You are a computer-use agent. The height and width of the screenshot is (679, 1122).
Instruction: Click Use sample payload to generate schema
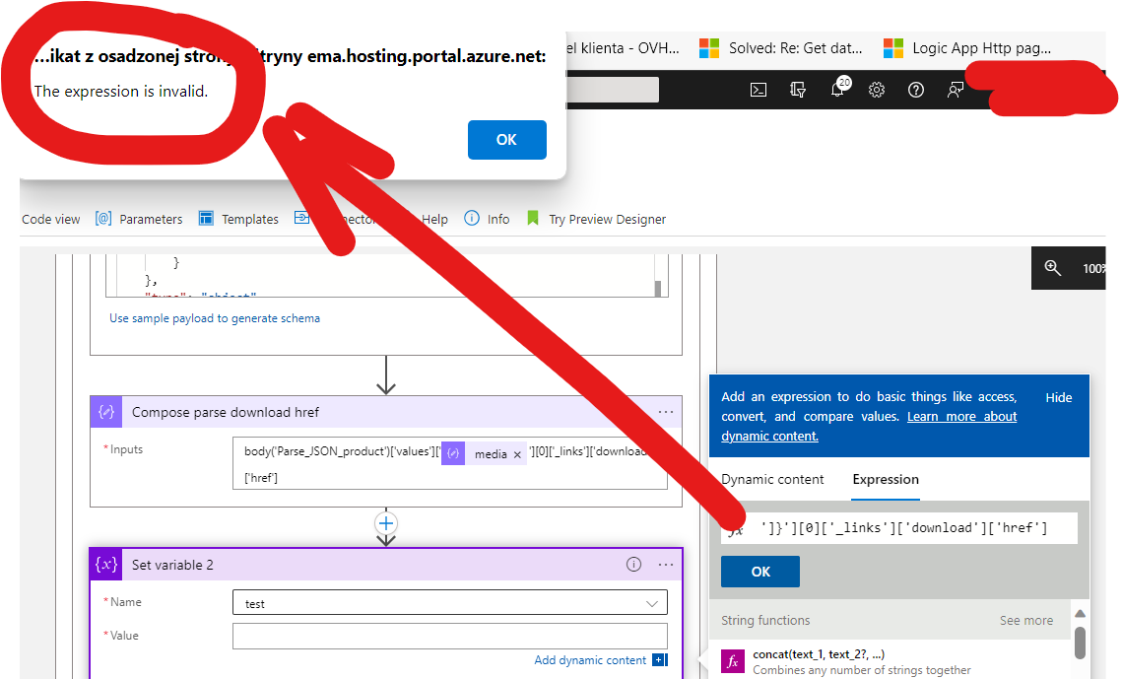click(x=215, y=318)
